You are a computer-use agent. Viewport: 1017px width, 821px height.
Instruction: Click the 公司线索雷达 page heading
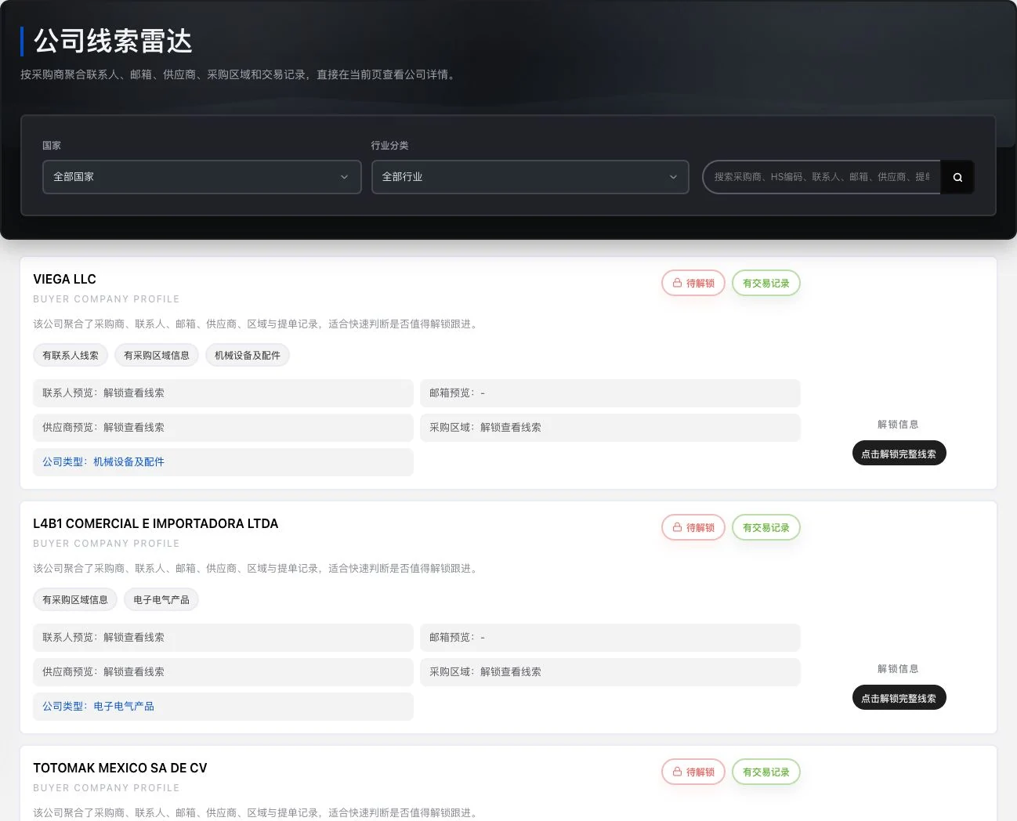113,42
